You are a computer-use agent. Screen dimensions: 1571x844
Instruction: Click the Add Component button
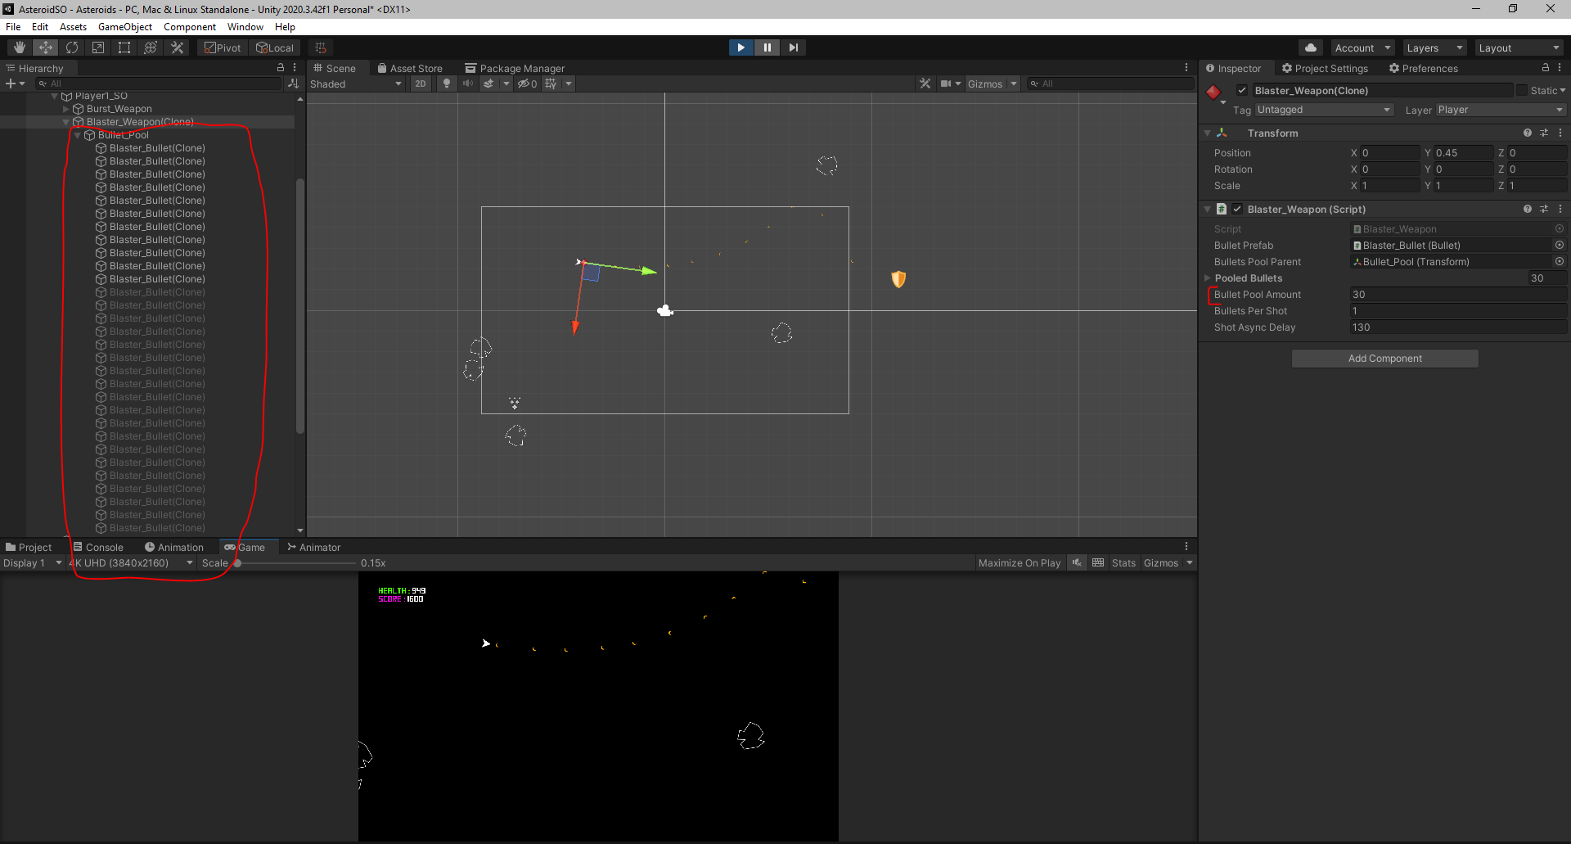pyautogui.click(x=1384, y=358)
